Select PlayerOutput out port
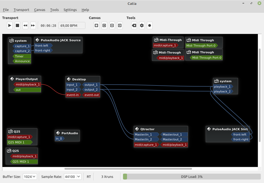Image resolution: width=264 pixels, height=183 pixels. 27,90
